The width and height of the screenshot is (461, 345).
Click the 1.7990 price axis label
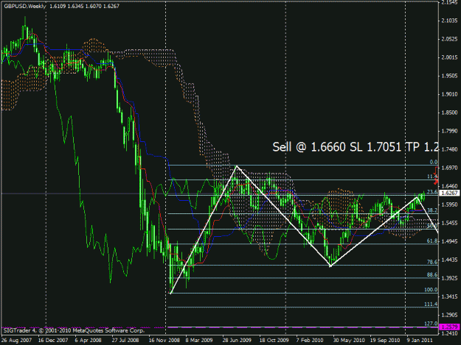(x=449, y=131)
